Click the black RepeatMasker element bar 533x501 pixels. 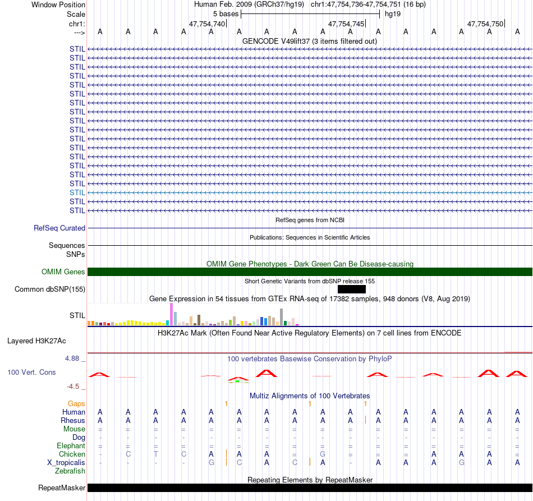click(310, 488)
